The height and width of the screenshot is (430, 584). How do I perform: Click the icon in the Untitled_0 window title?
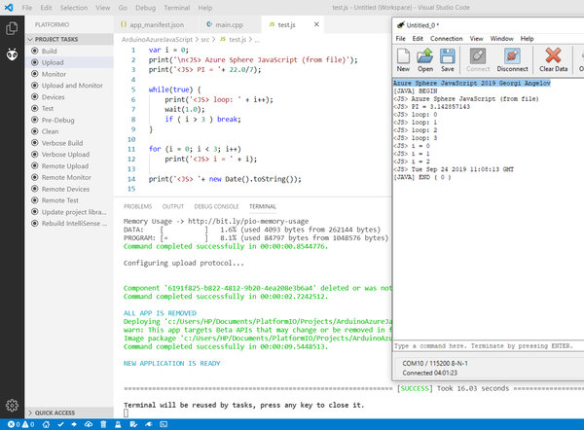click(x=400, y=25)
